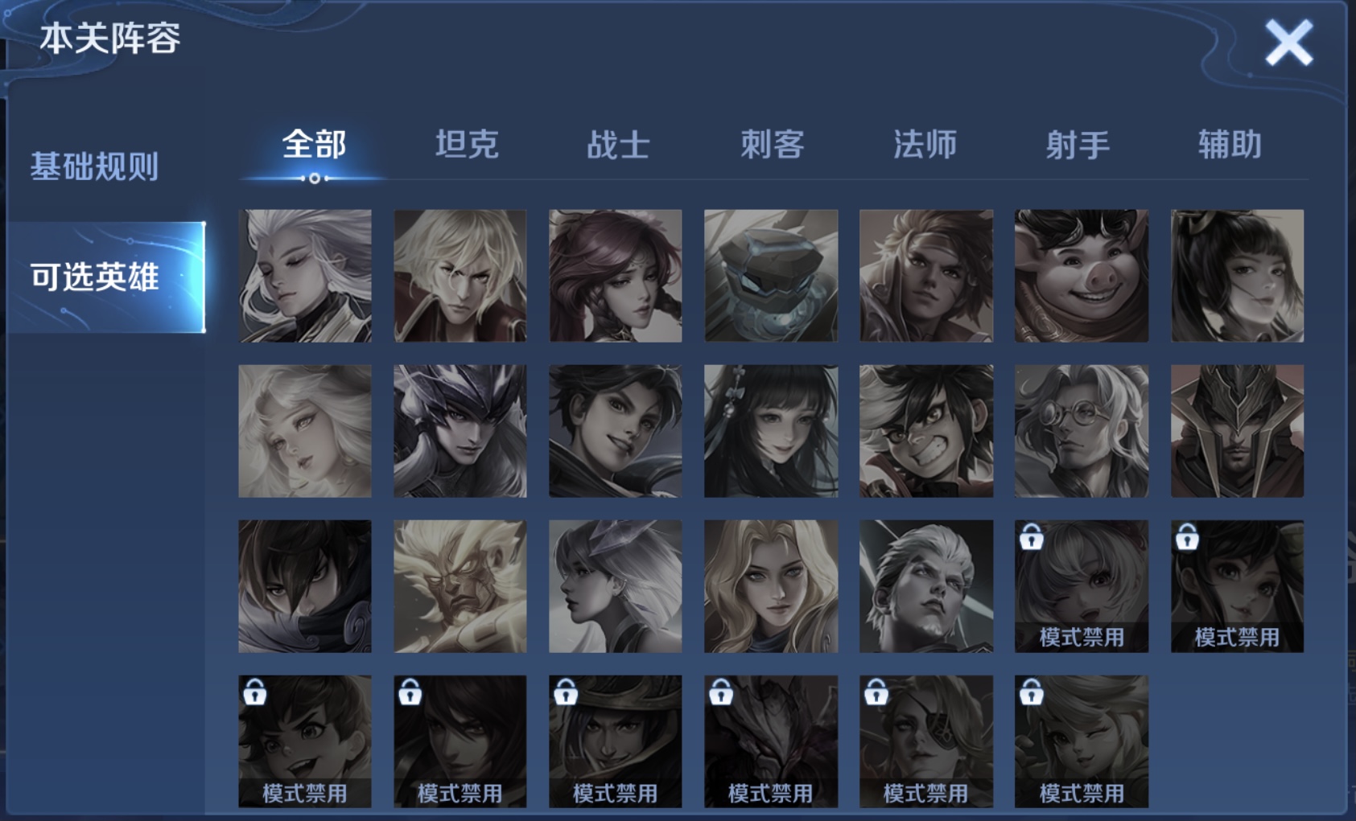Show the 法师 hero tab

pos(925,145)
